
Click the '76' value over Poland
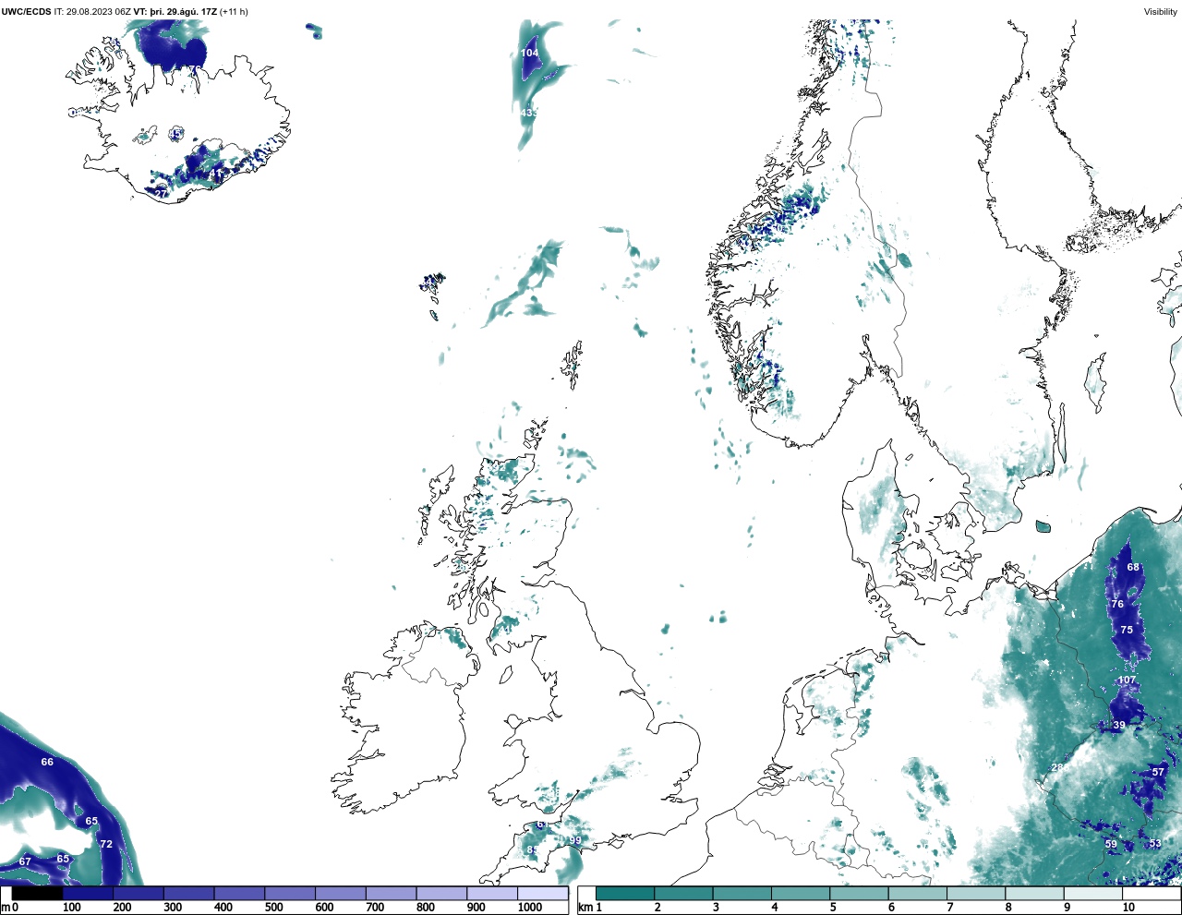tap(1117, 604)
